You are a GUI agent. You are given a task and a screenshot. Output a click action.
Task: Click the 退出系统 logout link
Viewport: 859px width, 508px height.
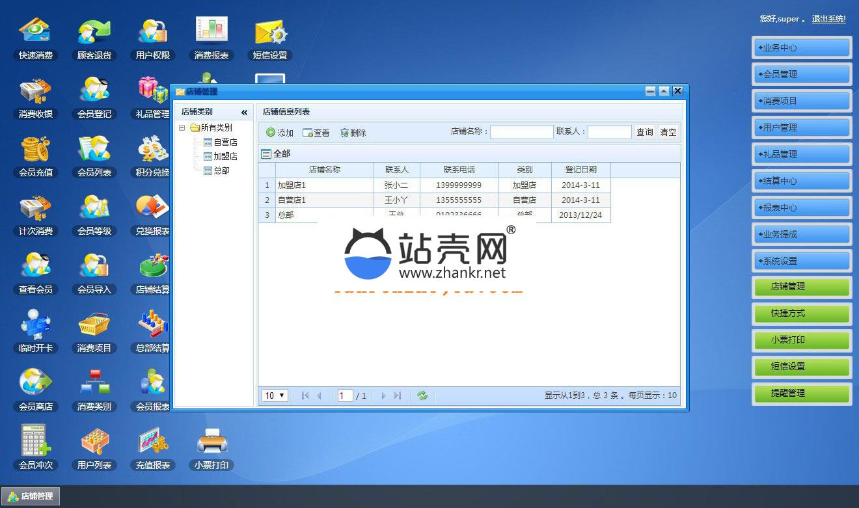[828, 19]
